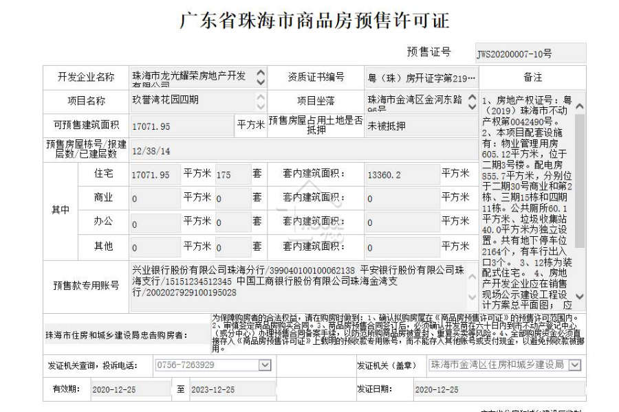Click the 发证日期 field 2020-12-25
The height and width of the screenshot is (412, 619).
point(500,389)
